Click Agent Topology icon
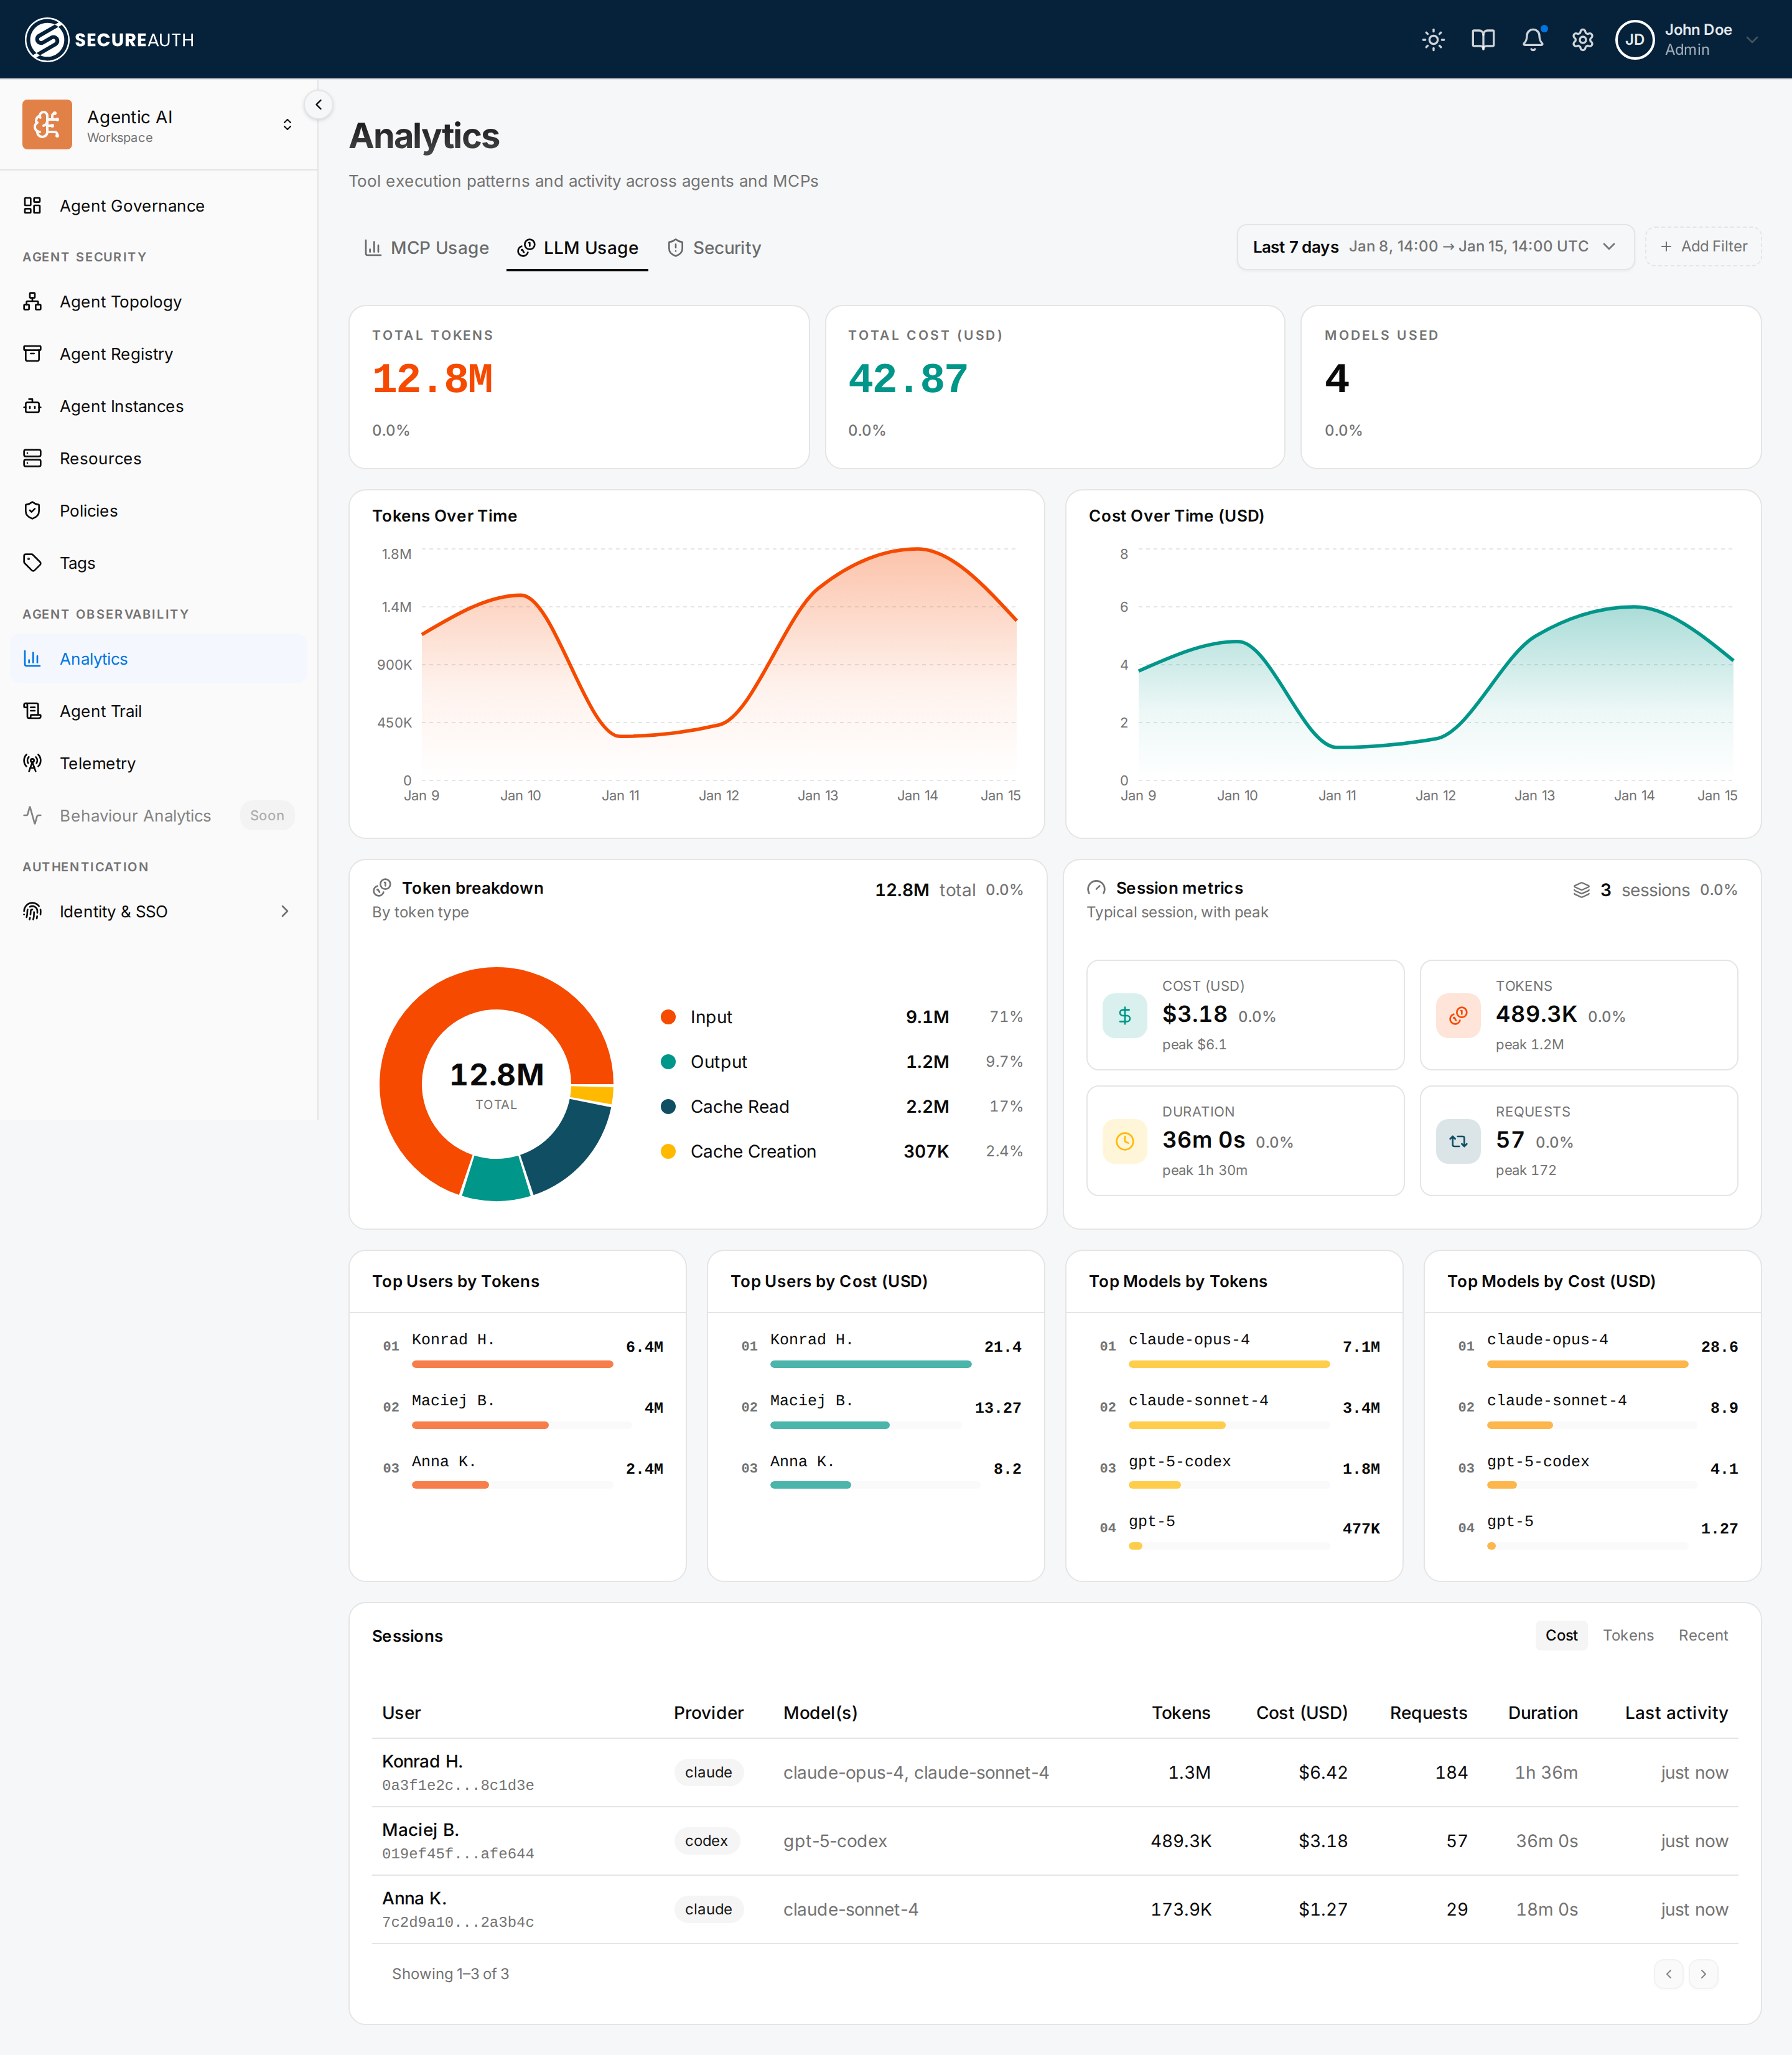1792x2055 pixels. pyautogui.click(x=33, y=301)
